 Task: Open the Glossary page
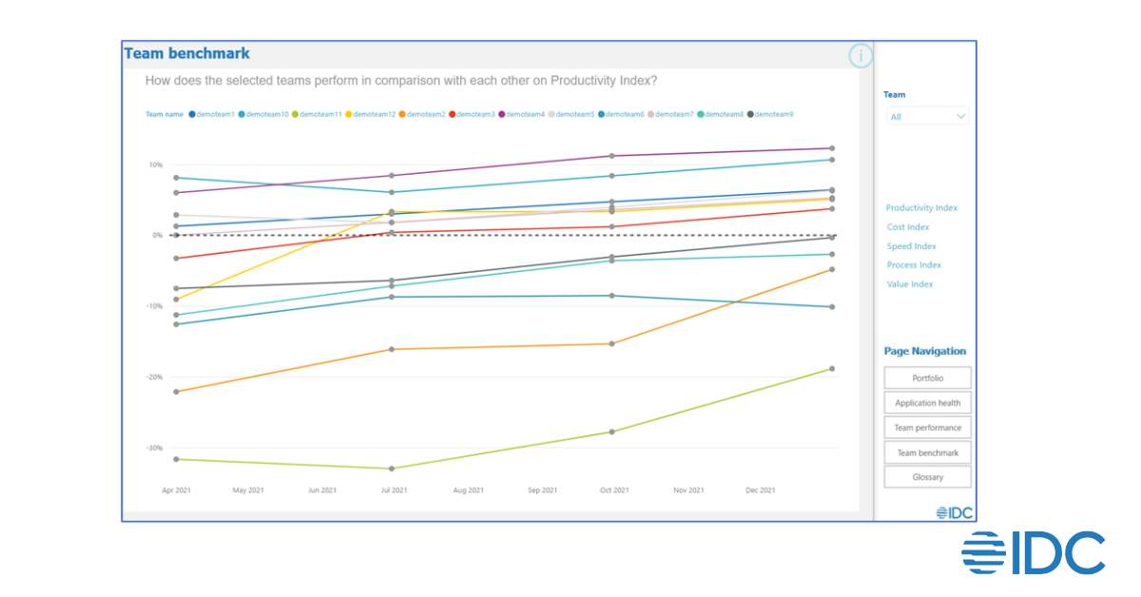(x=927, y=477)
